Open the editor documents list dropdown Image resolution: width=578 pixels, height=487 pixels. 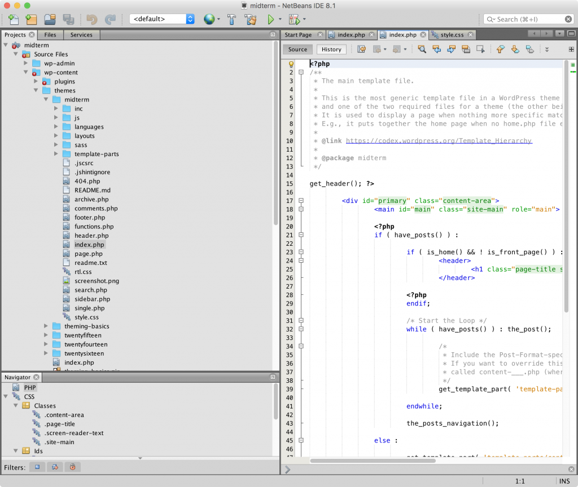559,33
